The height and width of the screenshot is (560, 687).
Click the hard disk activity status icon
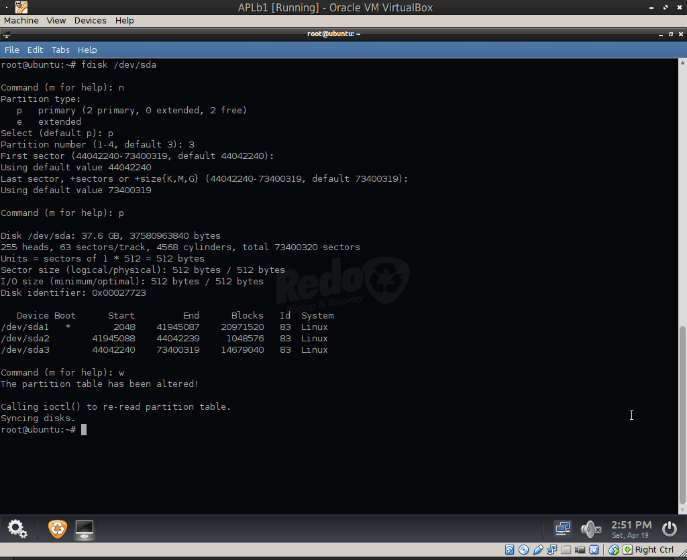coord(509,549)
